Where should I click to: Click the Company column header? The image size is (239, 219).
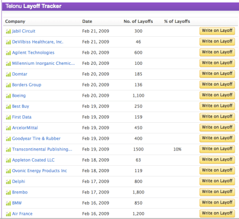pyautogui.click(x=15, y=21)
